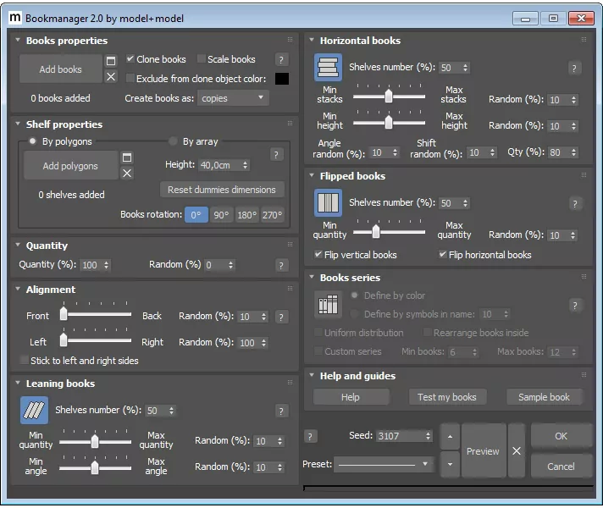The height and width of the screenshot is (508, 603).
Task: Click the Leaning books icon
Action: (x=34, y=411)
